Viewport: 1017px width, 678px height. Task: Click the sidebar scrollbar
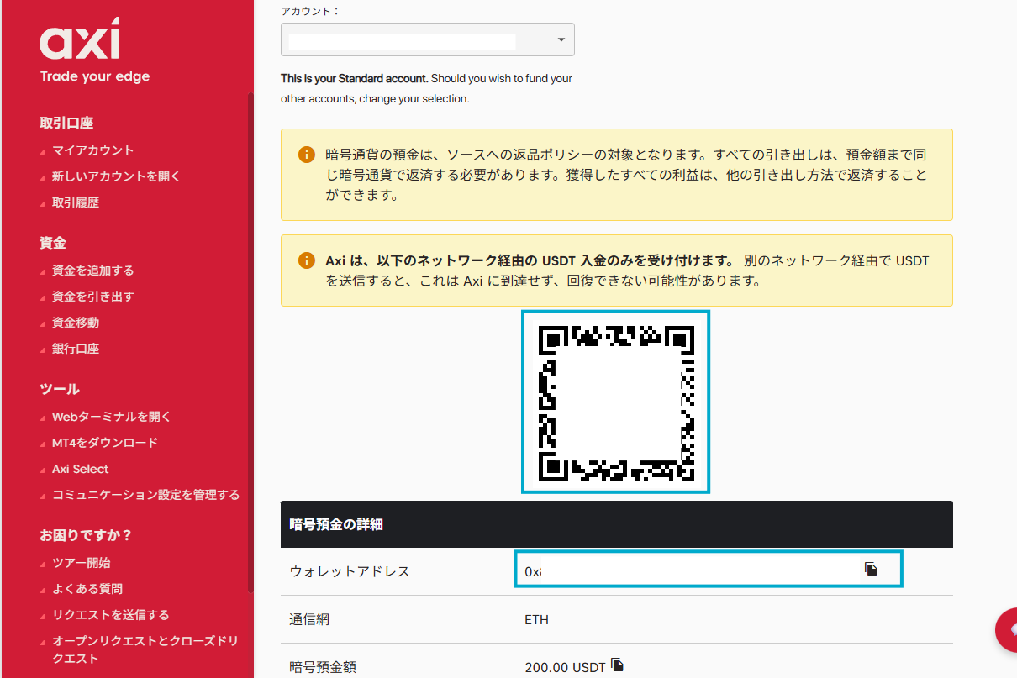[x=250, y=343]
